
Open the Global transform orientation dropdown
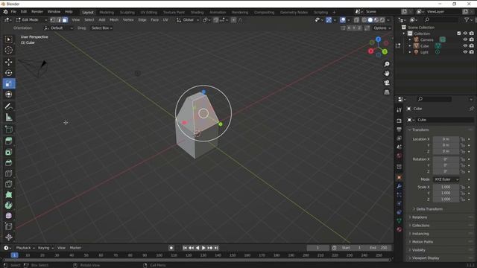(188, 20)
